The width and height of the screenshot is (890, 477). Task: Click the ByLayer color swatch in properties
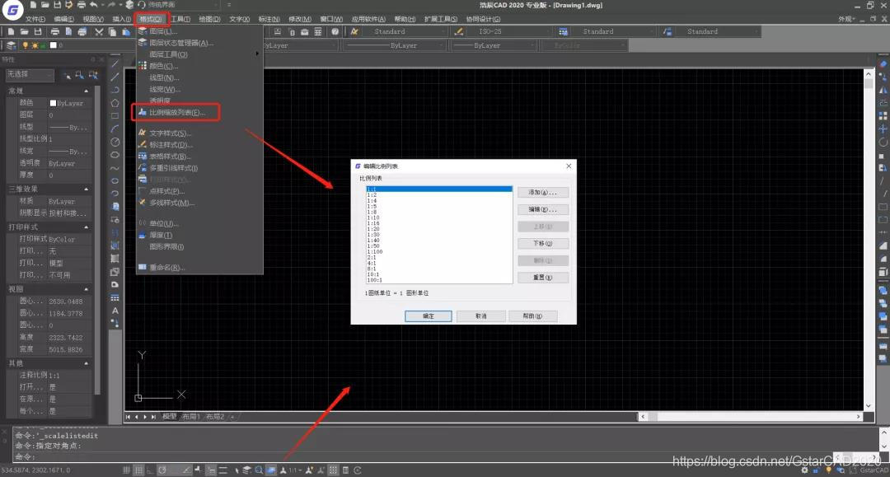click(54, 103)
